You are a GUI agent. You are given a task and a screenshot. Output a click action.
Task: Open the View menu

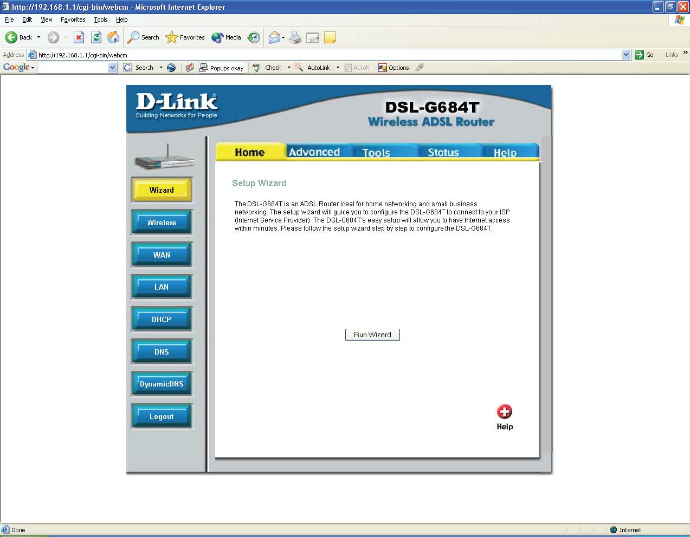[x=47, y=19]
